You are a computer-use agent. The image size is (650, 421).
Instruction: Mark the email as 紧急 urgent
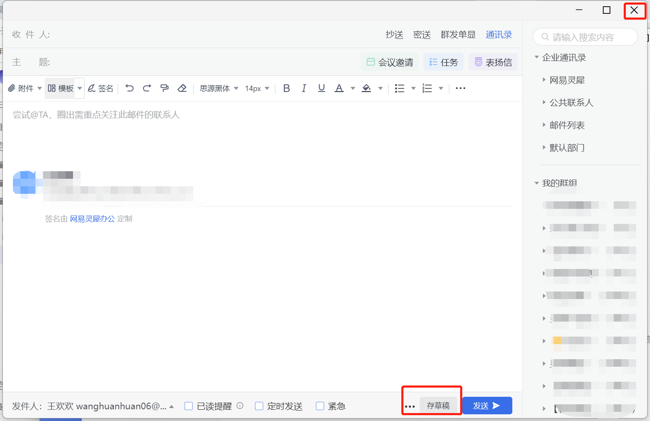(x=320, y=406)
